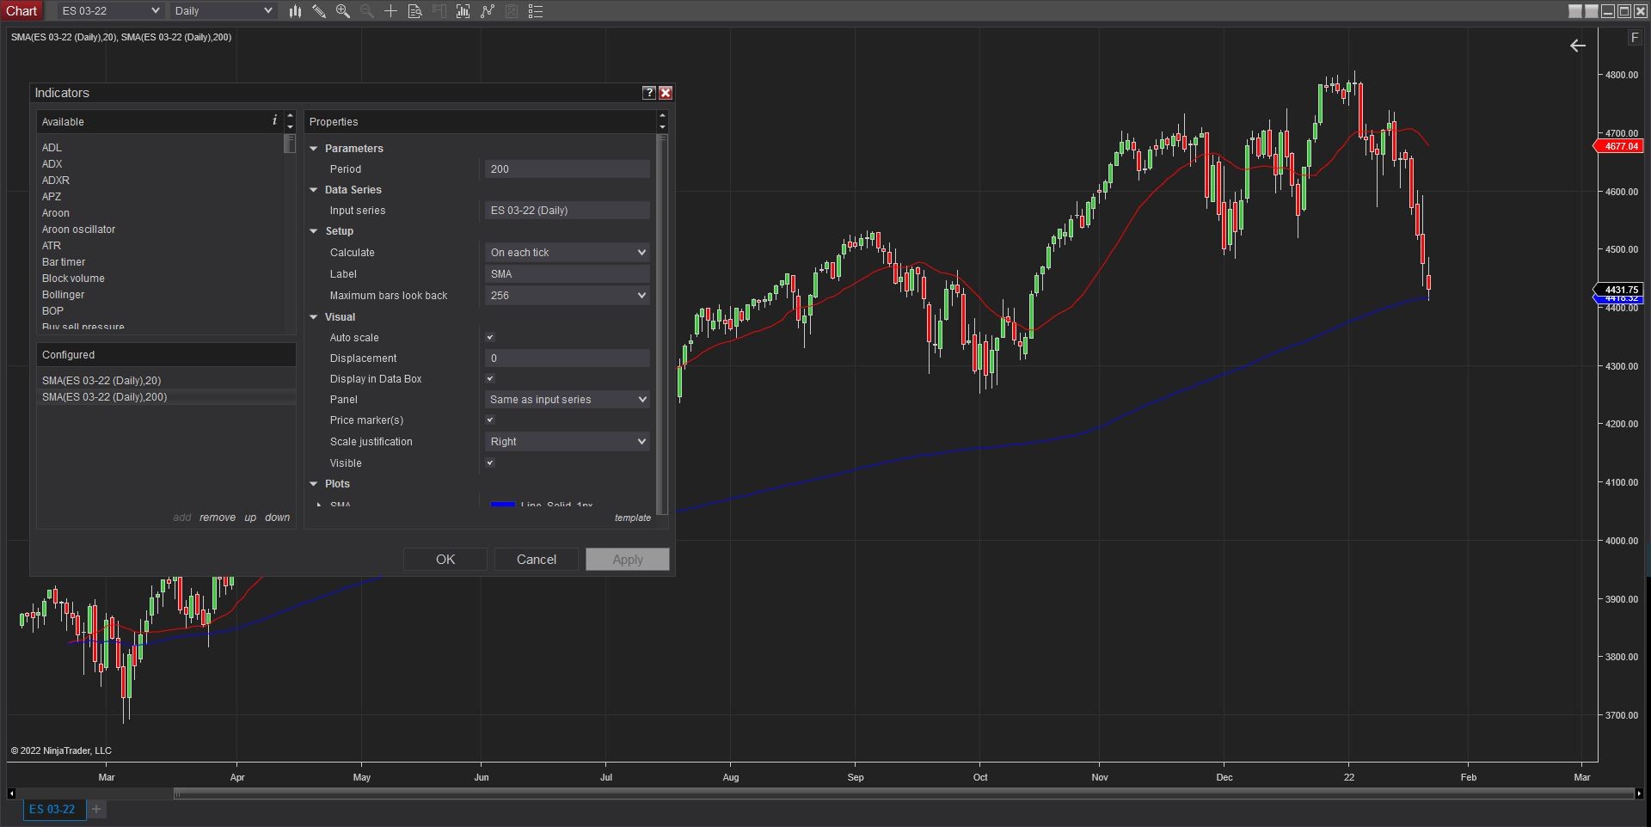
Task: Open the Indicators line-graph icon
Action: 488,11
